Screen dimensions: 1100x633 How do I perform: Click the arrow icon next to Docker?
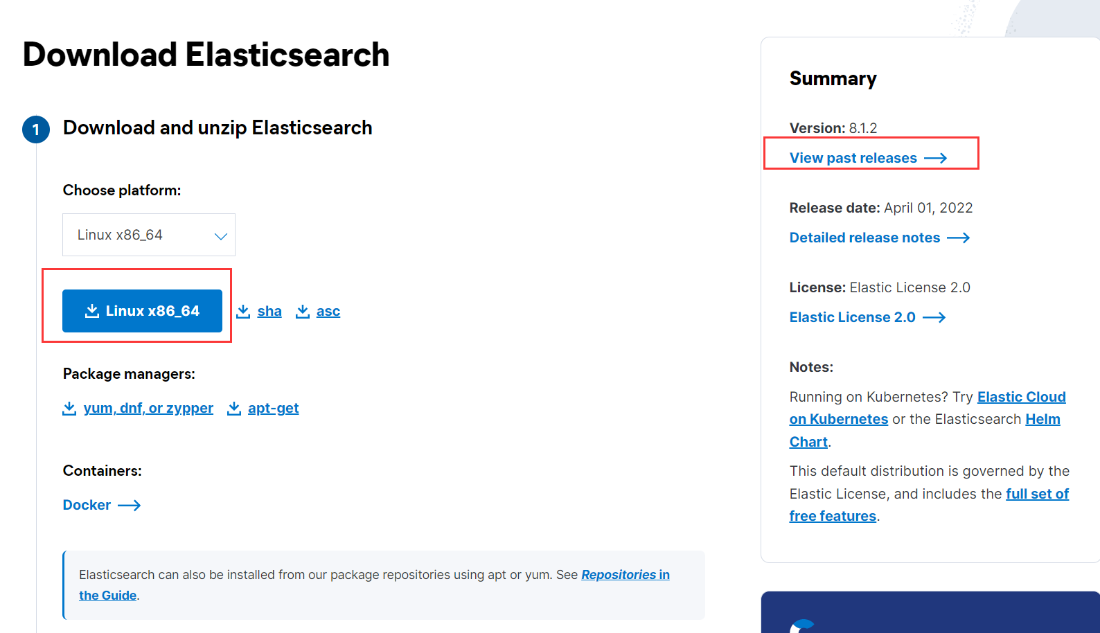[130, 506]
